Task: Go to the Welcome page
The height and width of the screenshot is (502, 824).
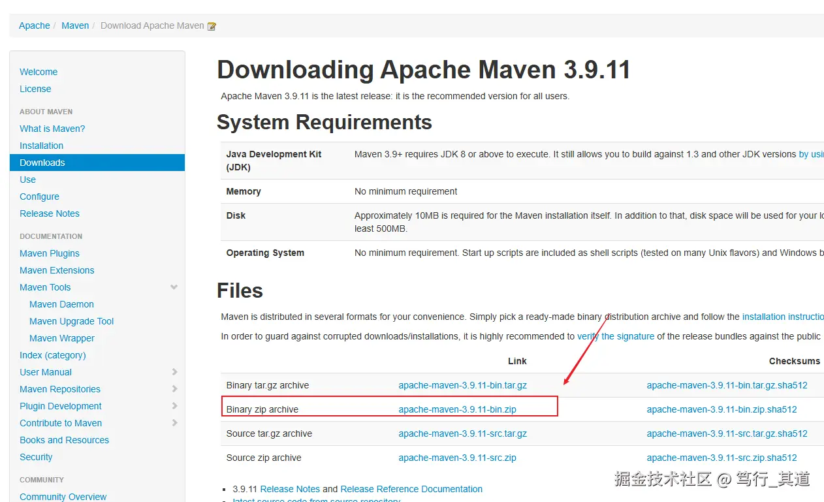Action: click(39, 72)
